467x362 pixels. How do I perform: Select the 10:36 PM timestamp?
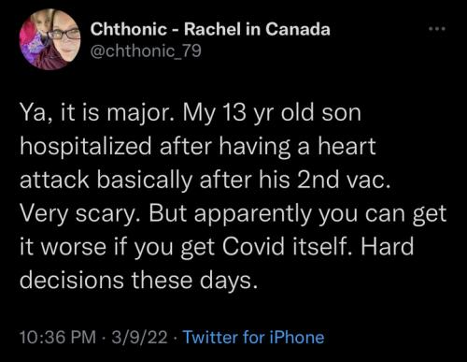click(x=58, y=338)
